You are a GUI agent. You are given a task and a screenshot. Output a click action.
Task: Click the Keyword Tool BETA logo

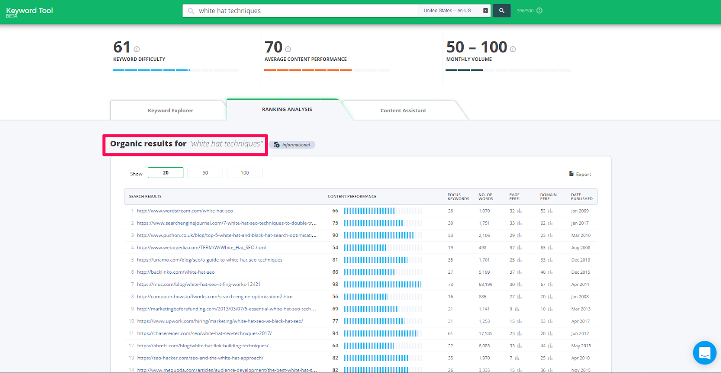click(29, 12)
